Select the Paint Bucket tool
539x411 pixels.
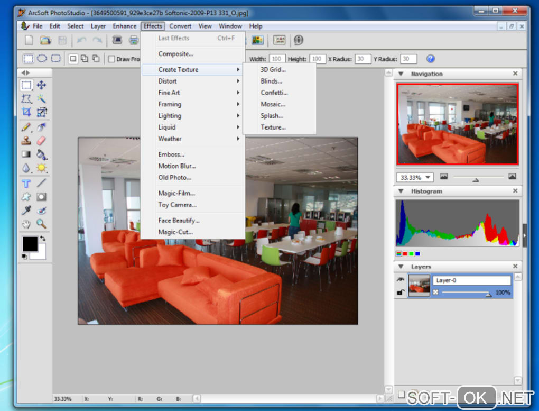42,154
